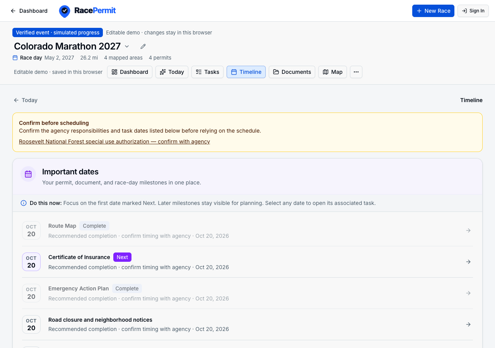
Task: Click the Important dates heading
Action: click(x=70, y=172)
